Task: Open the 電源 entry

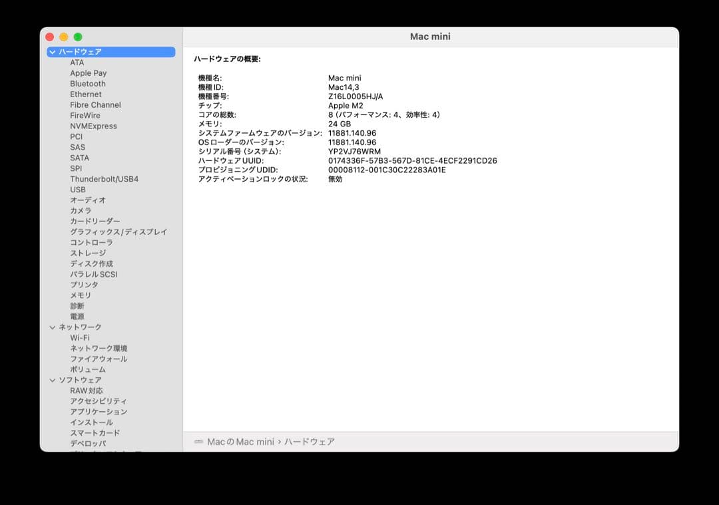Action: 77,317
